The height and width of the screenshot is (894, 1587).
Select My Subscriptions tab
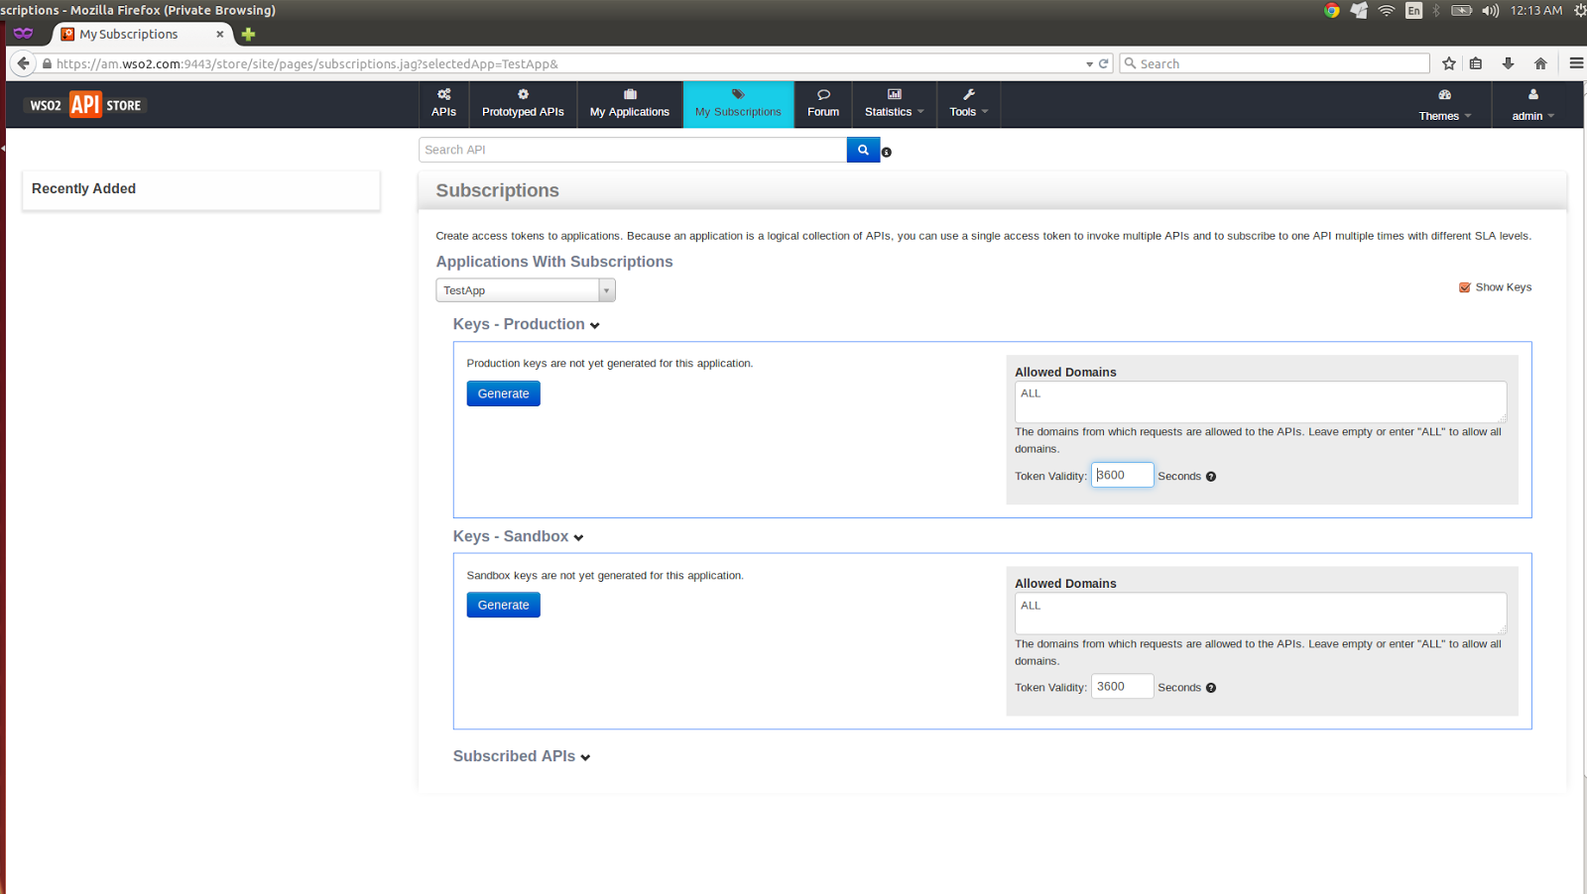738,104
